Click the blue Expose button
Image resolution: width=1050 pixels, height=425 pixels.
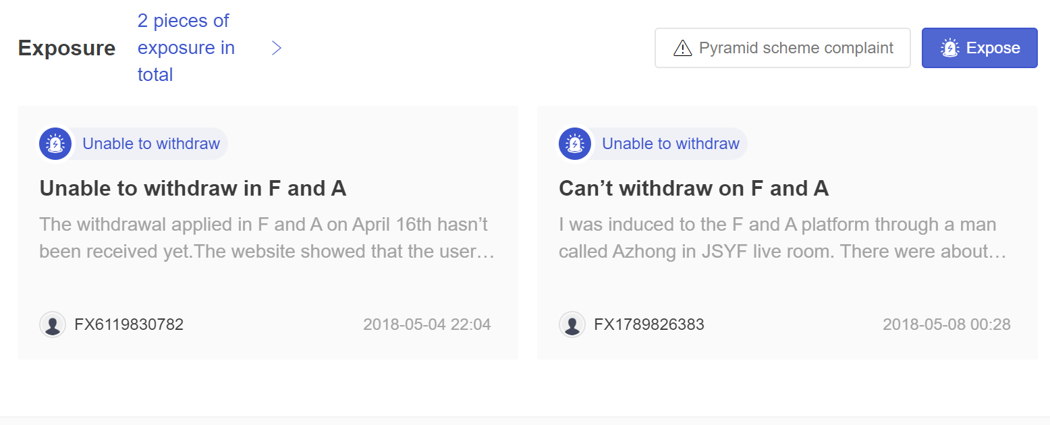tap(980, 48)
